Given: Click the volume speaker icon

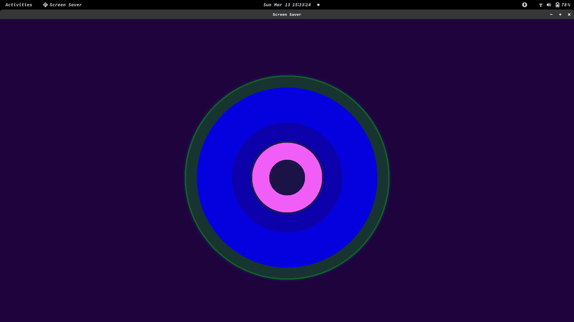Looking at the screenshot, I should pos(549,5).
